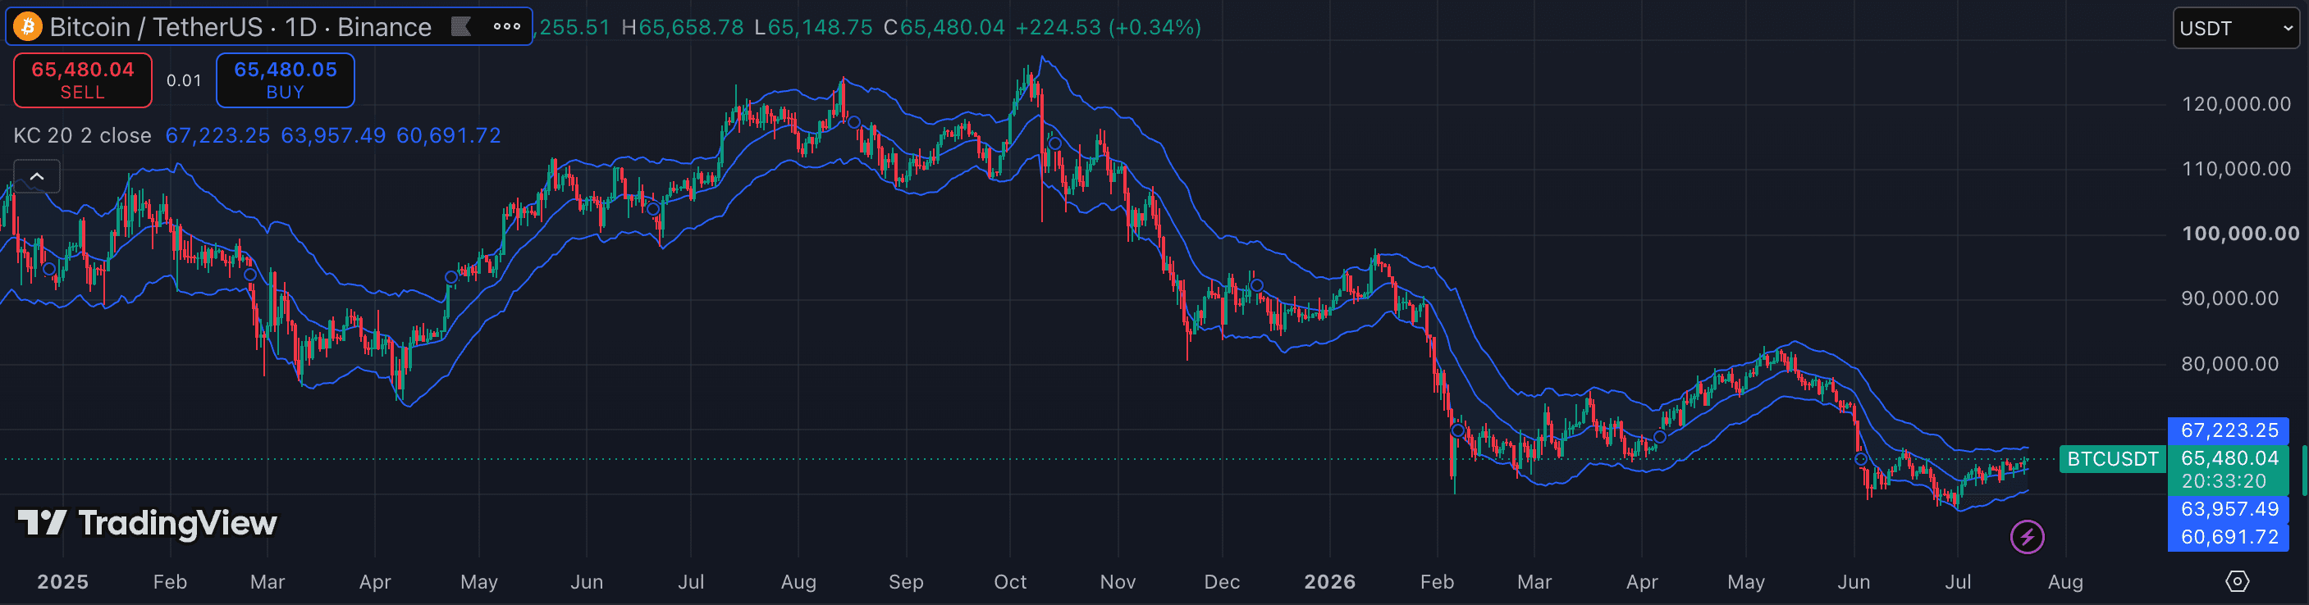
Task: Click the purple lightning bolt icon
Action: [x=2027, y=537]
